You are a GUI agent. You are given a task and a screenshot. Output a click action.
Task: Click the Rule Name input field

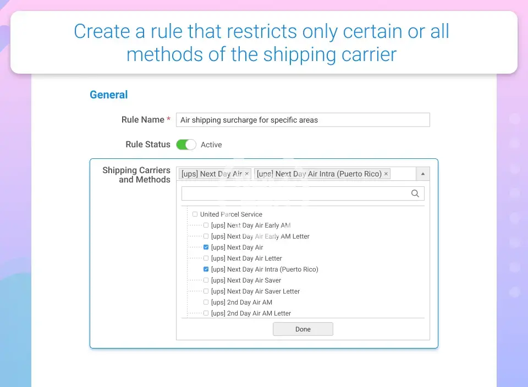[302, 120]
